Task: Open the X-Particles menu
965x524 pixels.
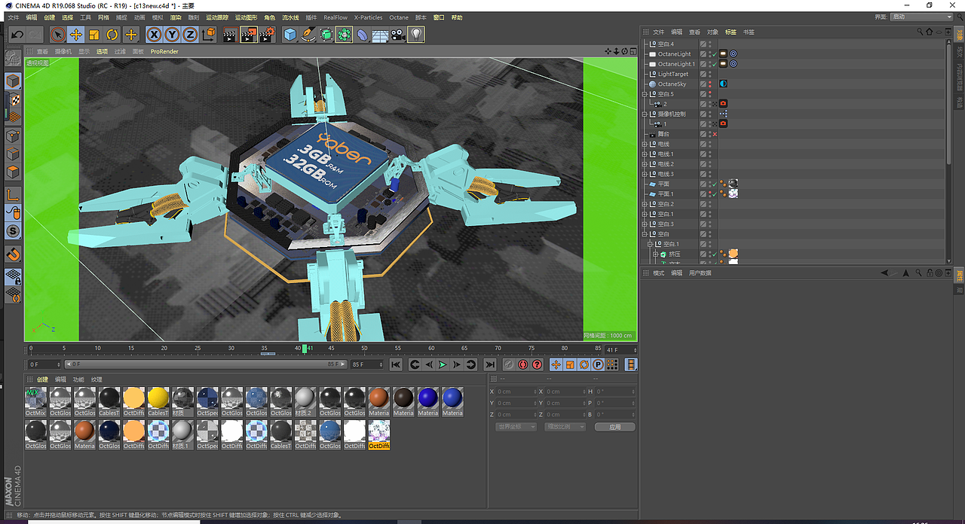Action: click(368, 17)
